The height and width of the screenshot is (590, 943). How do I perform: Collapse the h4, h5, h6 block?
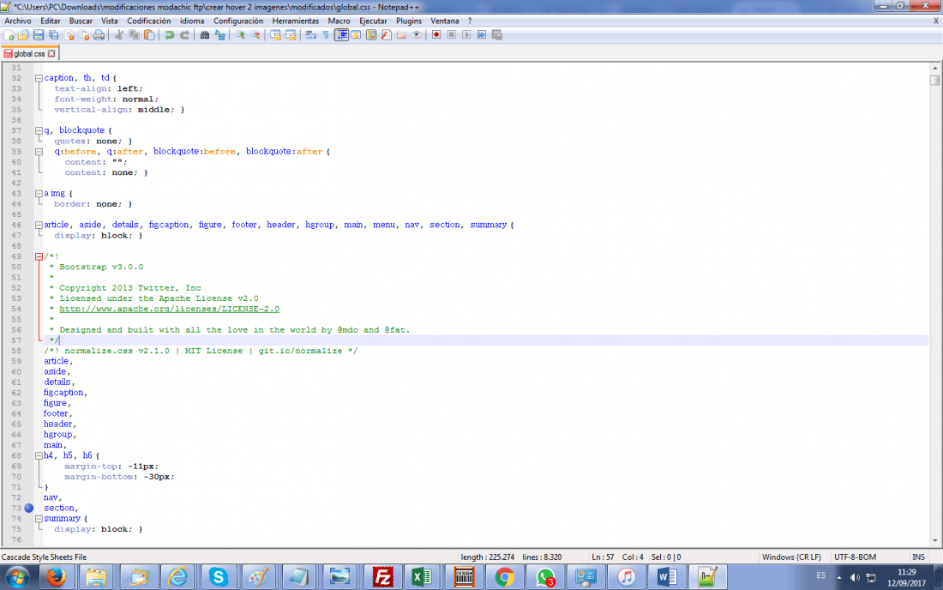click(x=39, y=456)
